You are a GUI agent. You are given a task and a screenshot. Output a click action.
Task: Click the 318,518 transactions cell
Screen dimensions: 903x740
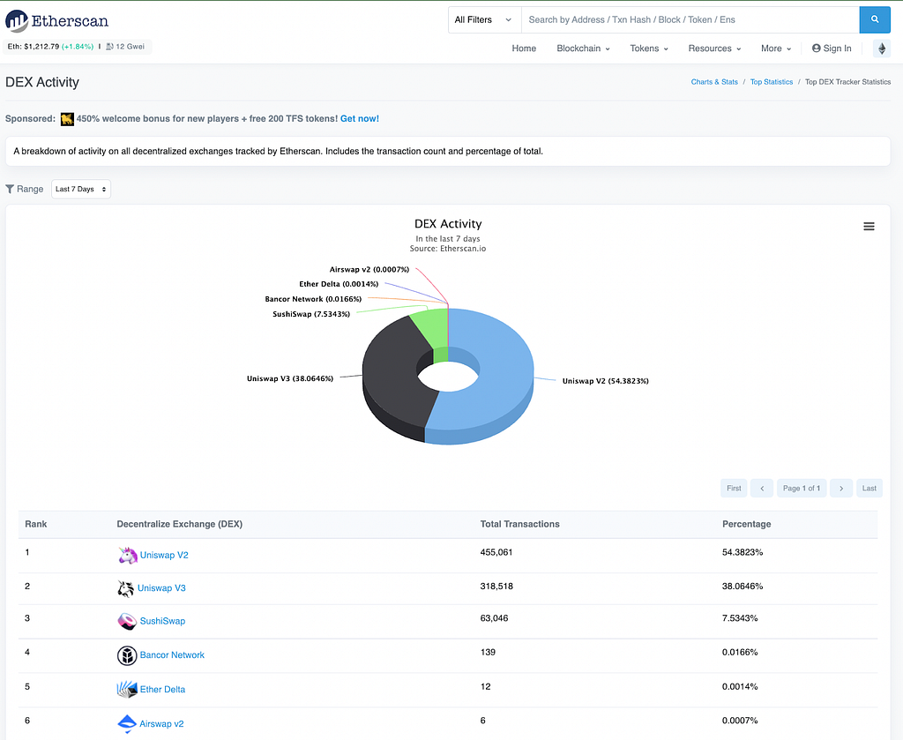(x=496, y=587)
